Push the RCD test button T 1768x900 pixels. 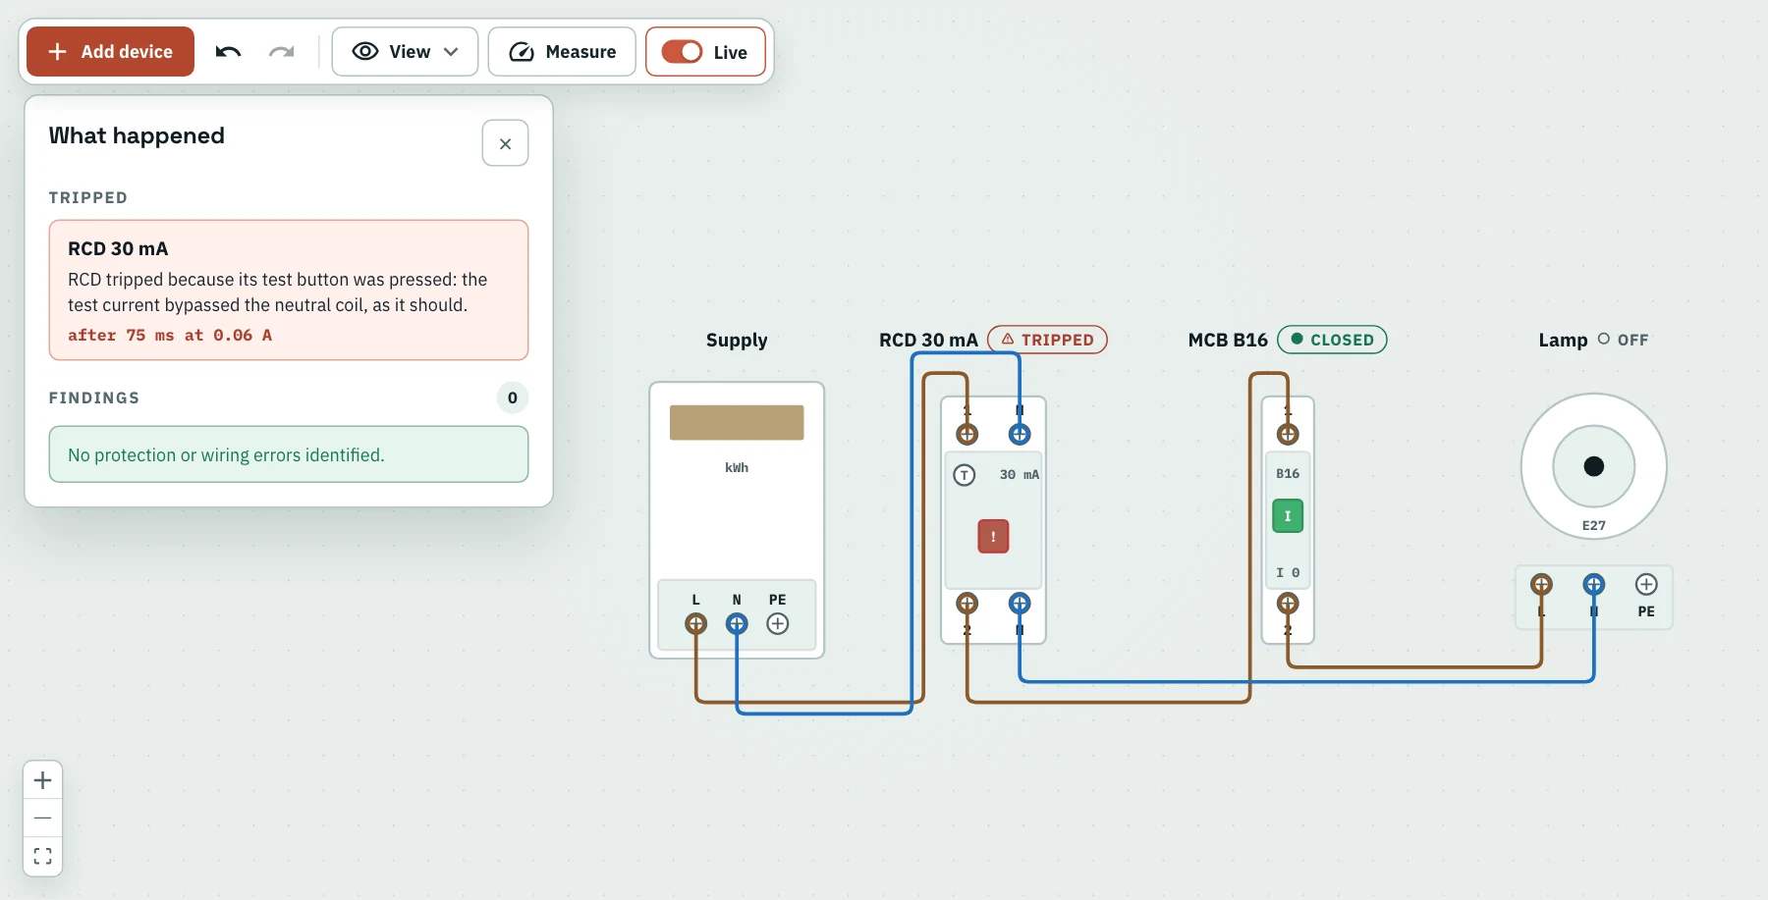point(965,475)
